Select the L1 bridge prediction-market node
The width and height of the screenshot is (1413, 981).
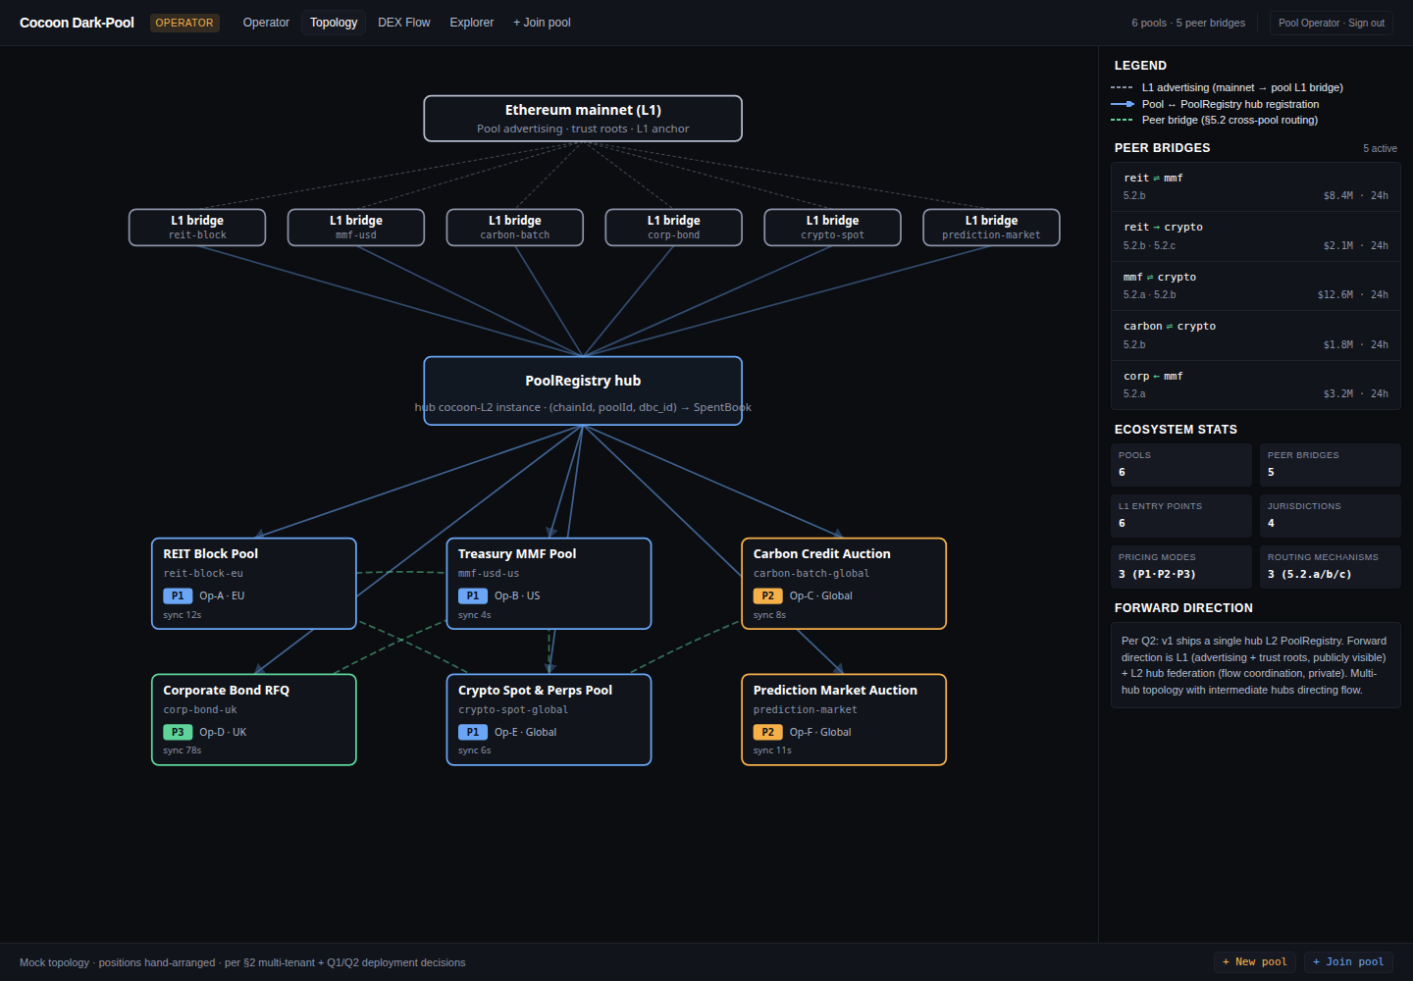click(991, 228)
